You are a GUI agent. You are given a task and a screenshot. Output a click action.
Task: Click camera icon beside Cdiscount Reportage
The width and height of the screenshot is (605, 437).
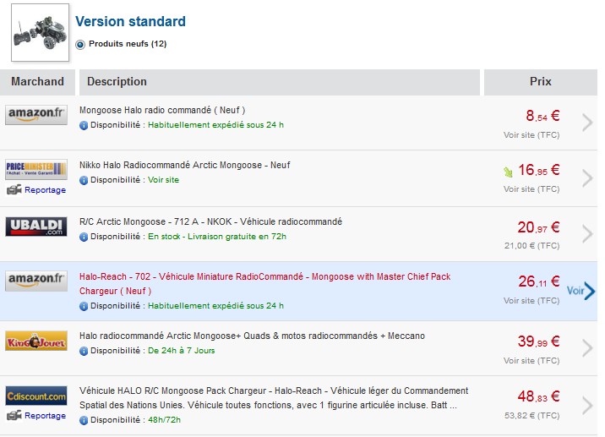click(14, 415)
